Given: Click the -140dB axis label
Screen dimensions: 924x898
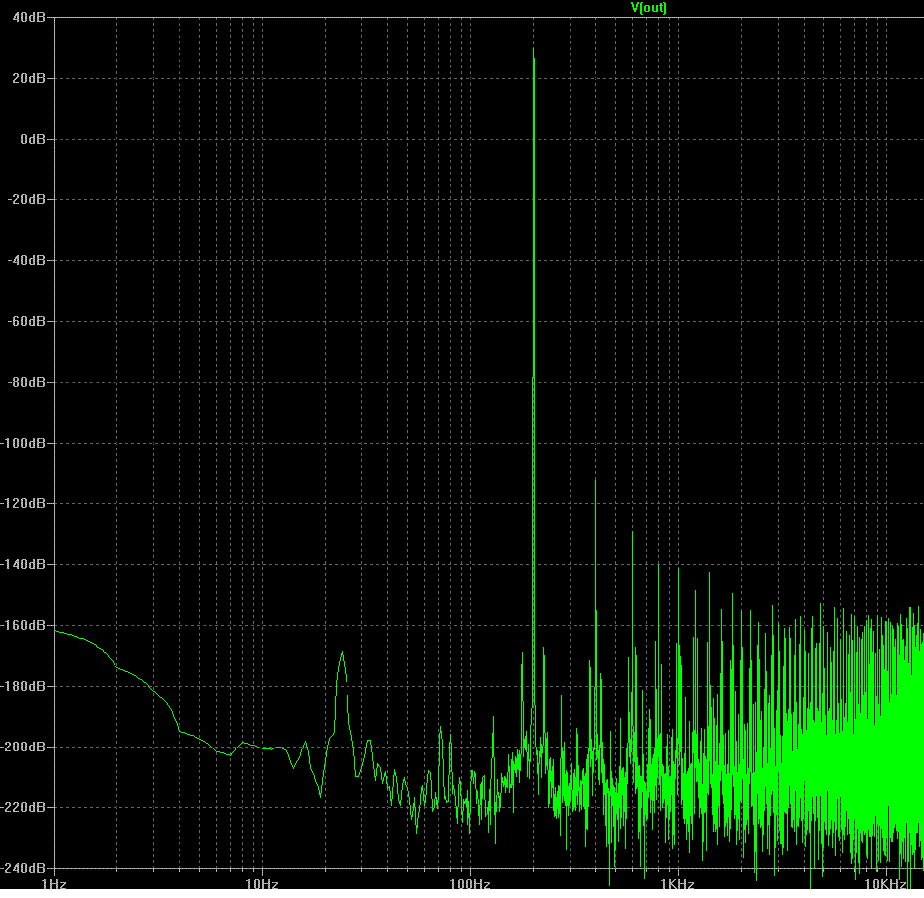Looking at the screenshot, I should [23, 565].
